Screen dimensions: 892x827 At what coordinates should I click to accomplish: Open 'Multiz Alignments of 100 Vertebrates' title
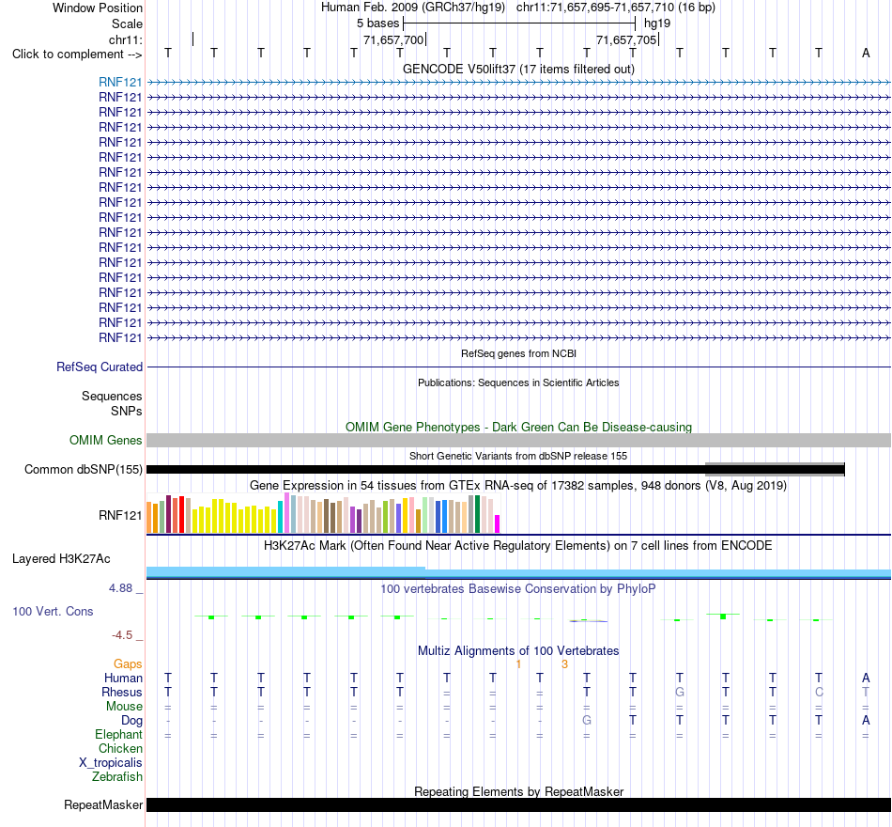518,651
